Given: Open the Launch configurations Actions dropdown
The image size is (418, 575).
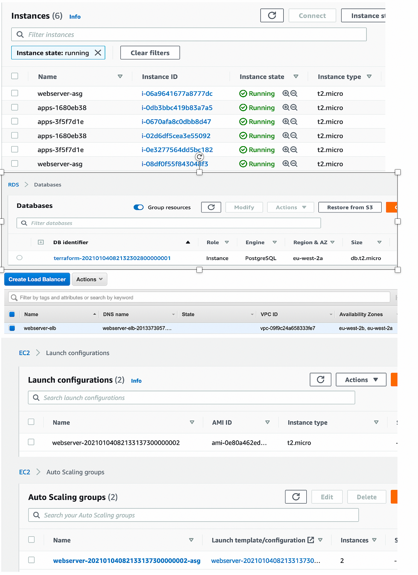Looking at the screenshot, I should coord(361,379).
